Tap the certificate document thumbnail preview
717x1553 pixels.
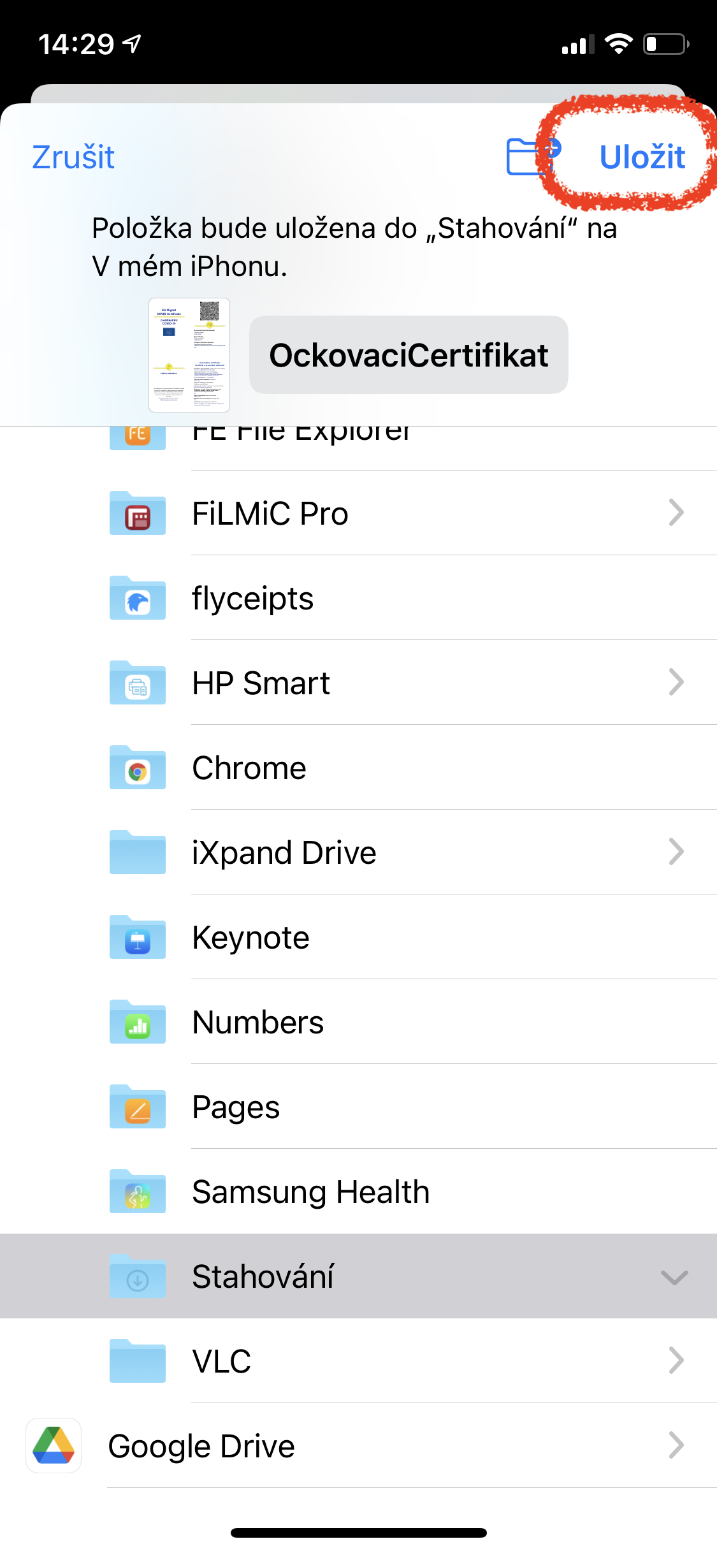(x=189, y=355)
